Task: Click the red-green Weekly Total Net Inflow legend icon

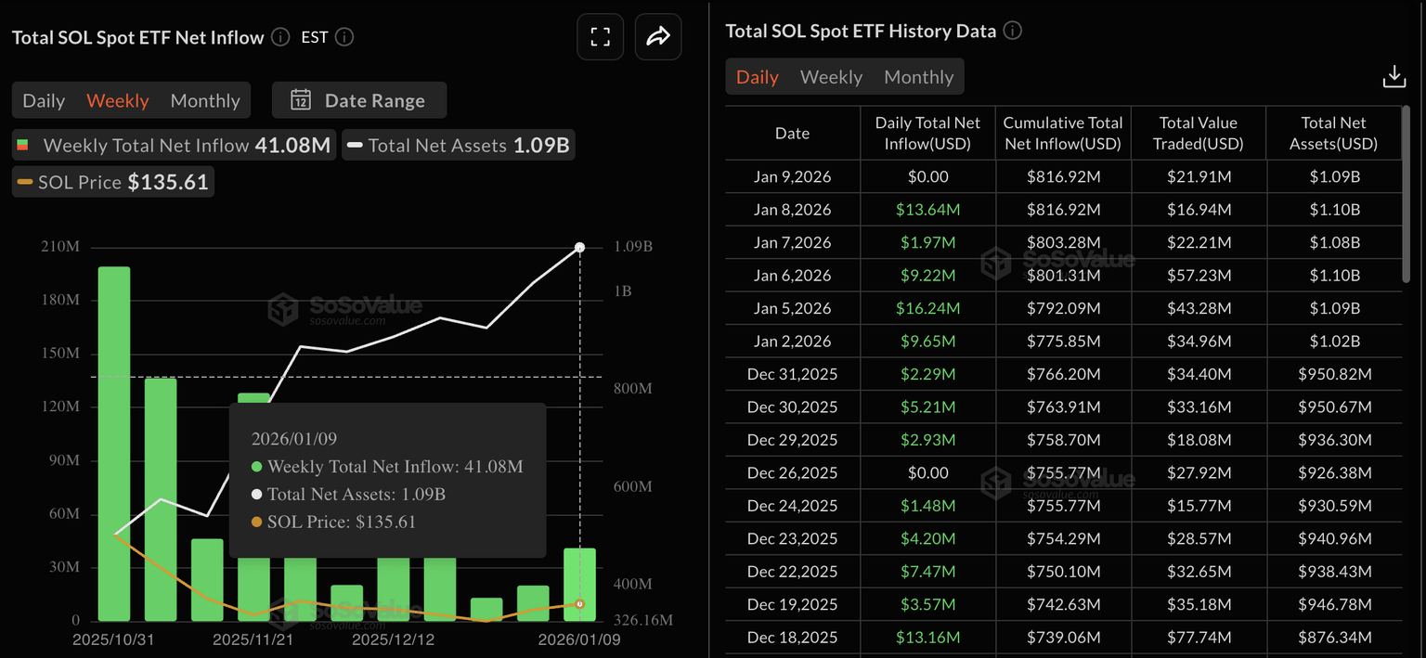Action: (x=23, y=146)
